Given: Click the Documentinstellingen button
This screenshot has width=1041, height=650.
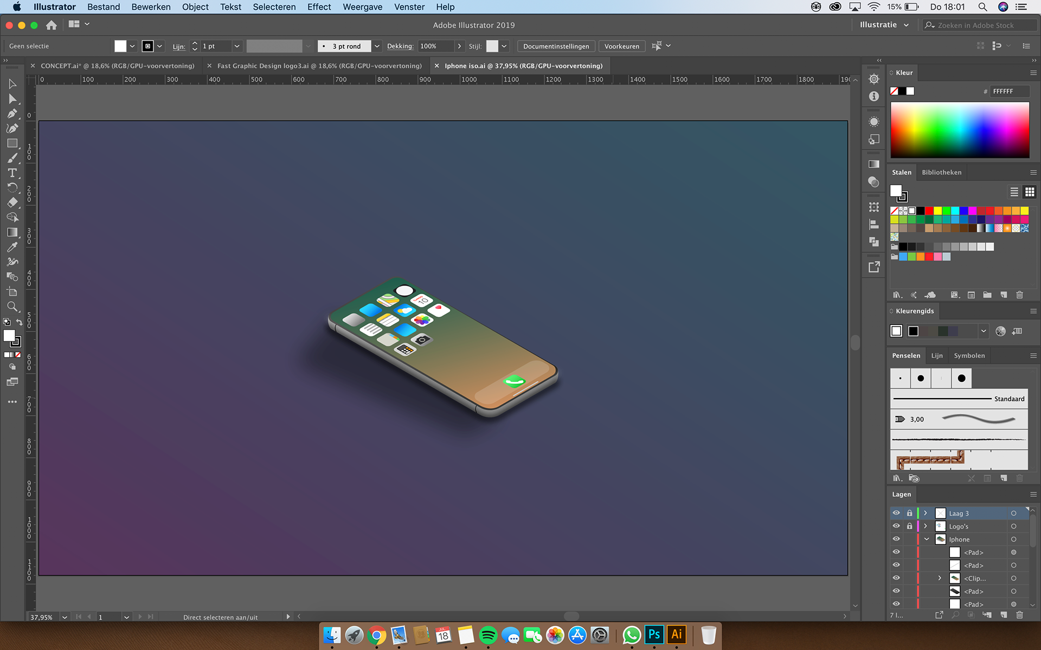Looking at the screenshot, I should pos(556,46).
